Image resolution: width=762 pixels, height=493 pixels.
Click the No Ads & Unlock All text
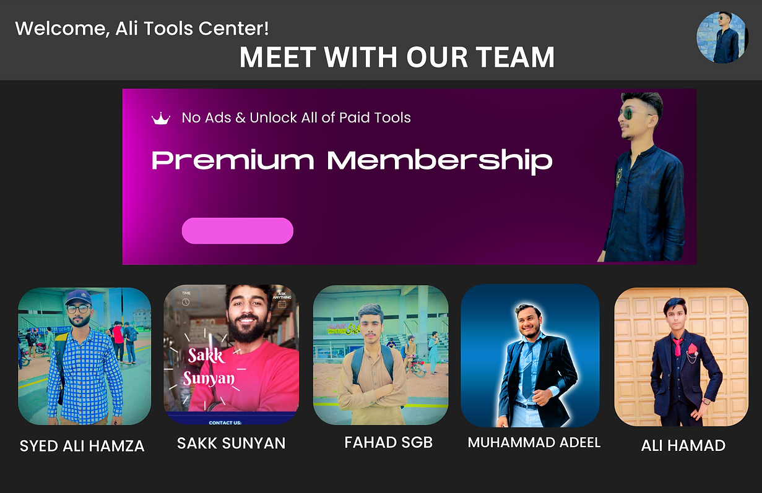(x=296, y=118)
